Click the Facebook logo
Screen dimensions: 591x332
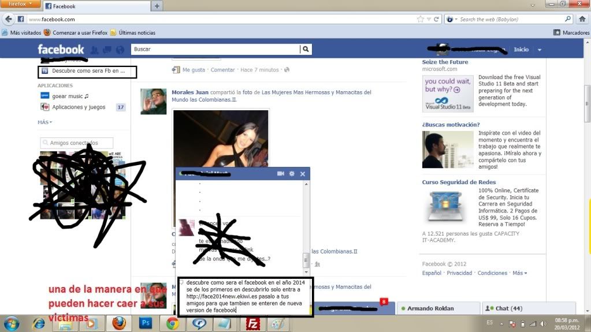coord(61,49)
